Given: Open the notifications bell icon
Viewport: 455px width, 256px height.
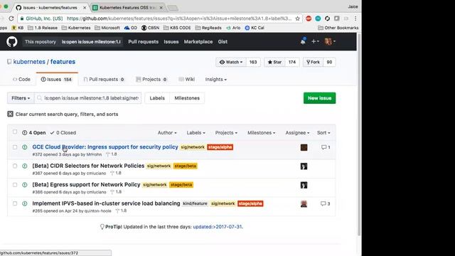Looking at the screenshot, I should click(303, 41).
